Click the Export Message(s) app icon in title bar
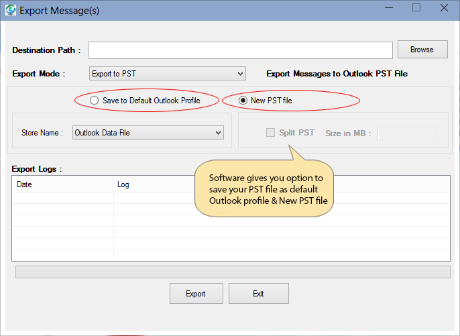 (x=10, y=10)
